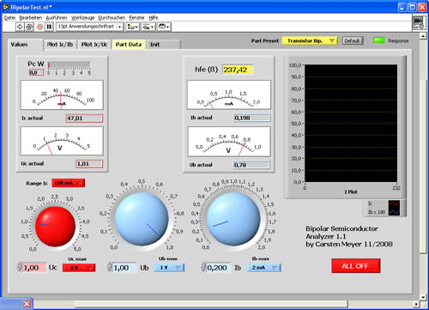
Task: Click the Abort Execution stop icon
Action: click(40, 27)
